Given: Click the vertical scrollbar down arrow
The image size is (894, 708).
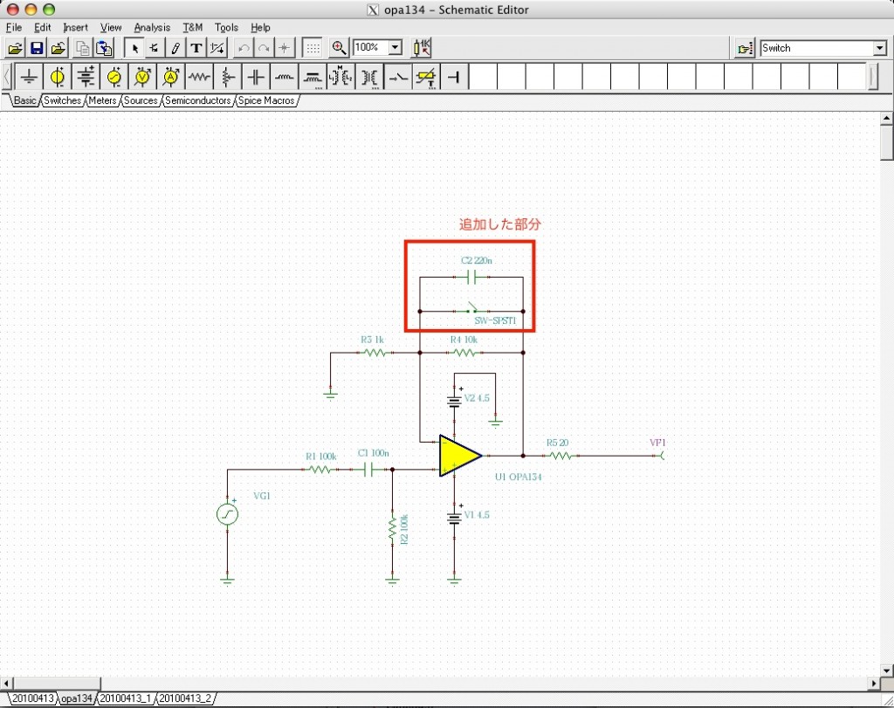Looking at the screenshot, I should coord(886,670).
